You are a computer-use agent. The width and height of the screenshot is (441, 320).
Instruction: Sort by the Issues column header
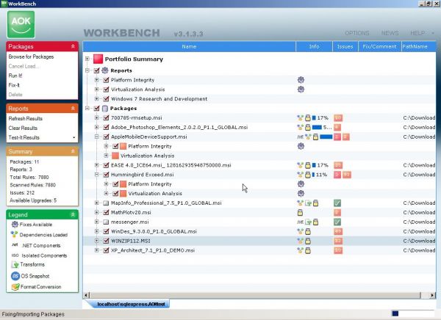tap(345, 47)
